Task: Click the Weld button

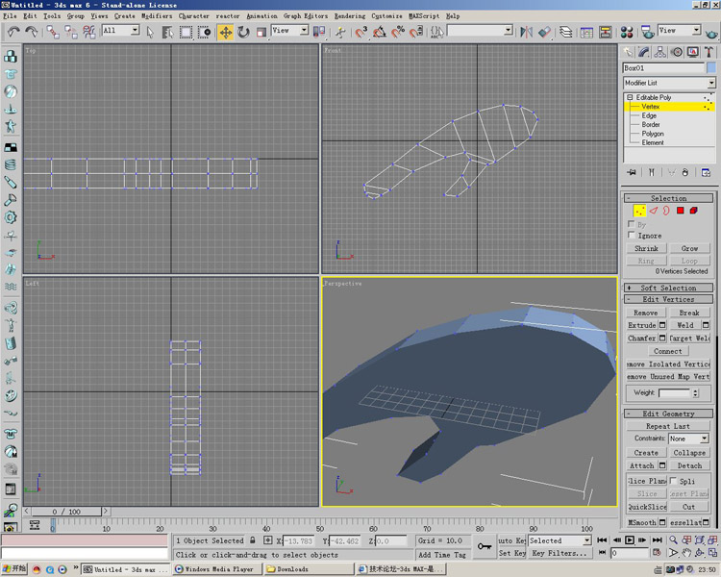Action: pyautogui.click(x=685, y=325)
